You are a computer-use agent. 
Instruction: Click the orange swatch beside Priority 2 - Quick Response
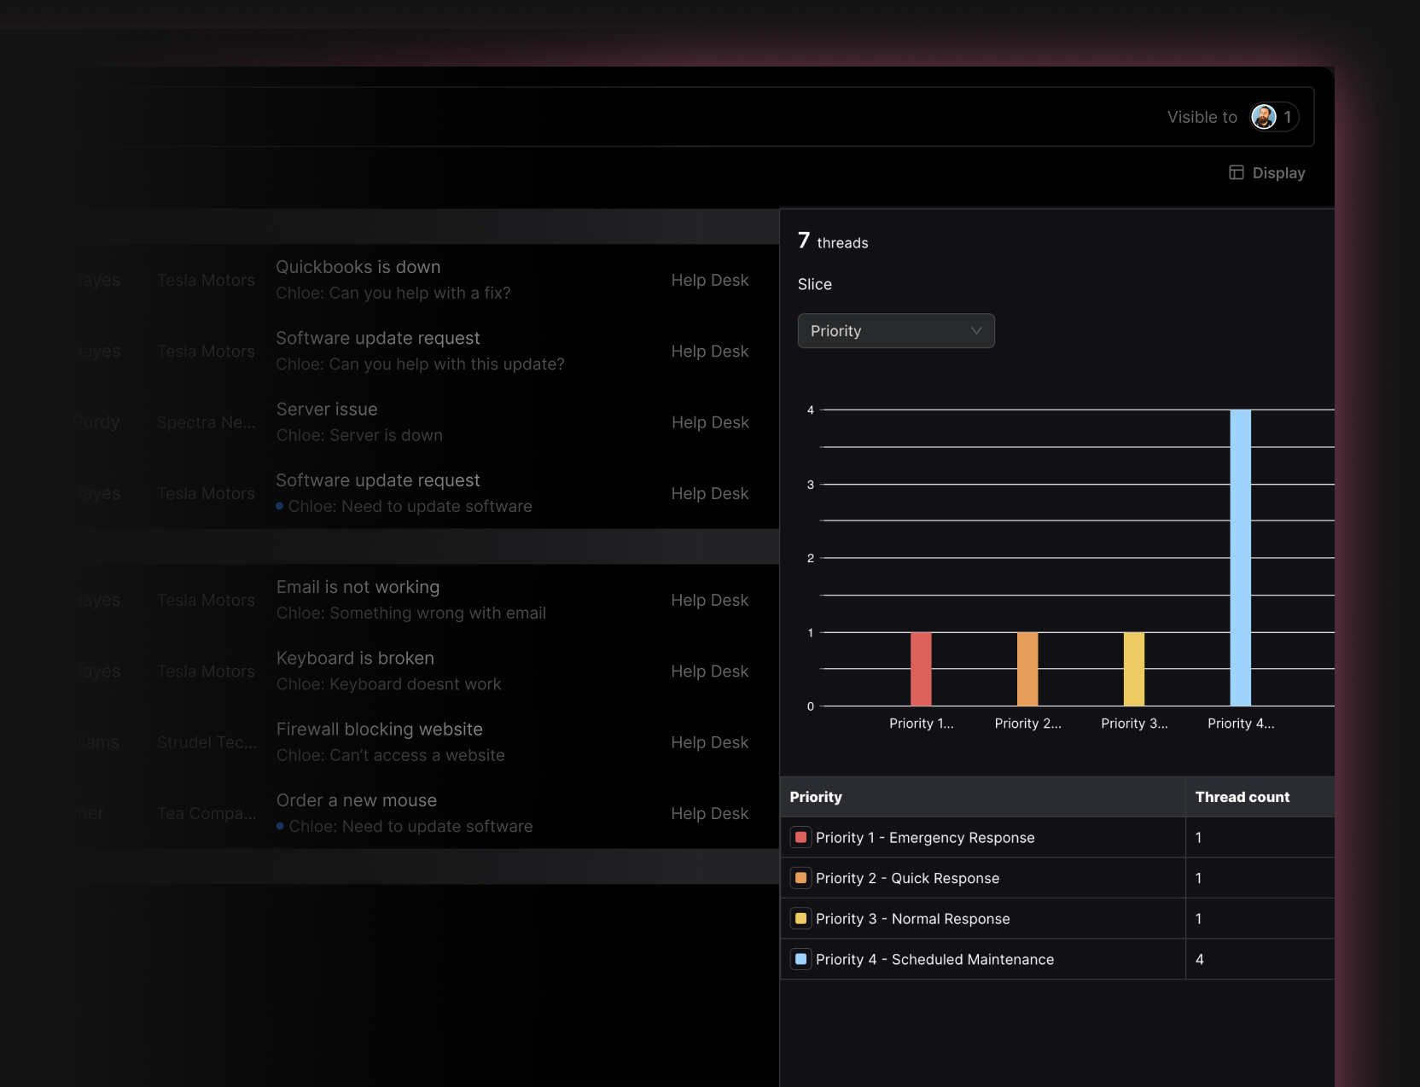tap(800, 878)
